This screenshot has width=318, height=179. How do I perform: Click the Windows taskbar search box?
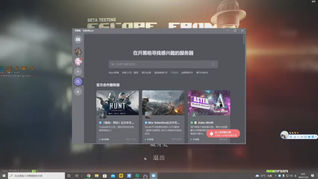(37, 176)
